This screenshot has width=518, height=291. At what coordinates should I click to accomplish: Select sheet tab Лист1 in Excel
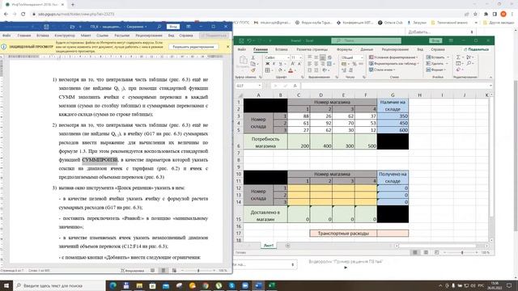click(269, 246)
